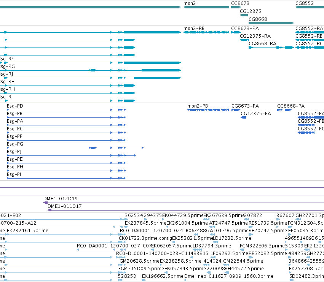Click the FGM322E06.3prime EST label
Screen dimensions: 324x282
tap(262, 246)
